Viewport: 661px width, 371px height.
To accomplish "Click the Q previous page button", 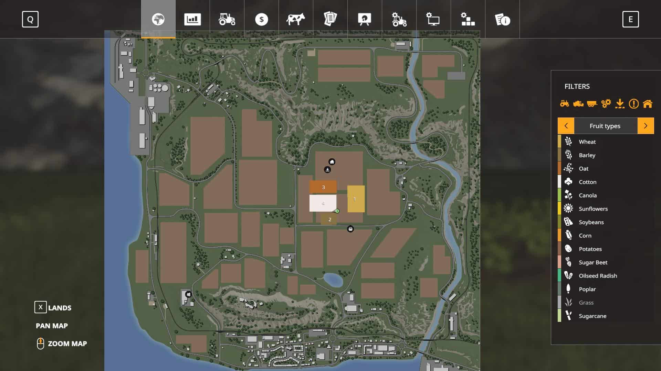I will pos(30,19).
